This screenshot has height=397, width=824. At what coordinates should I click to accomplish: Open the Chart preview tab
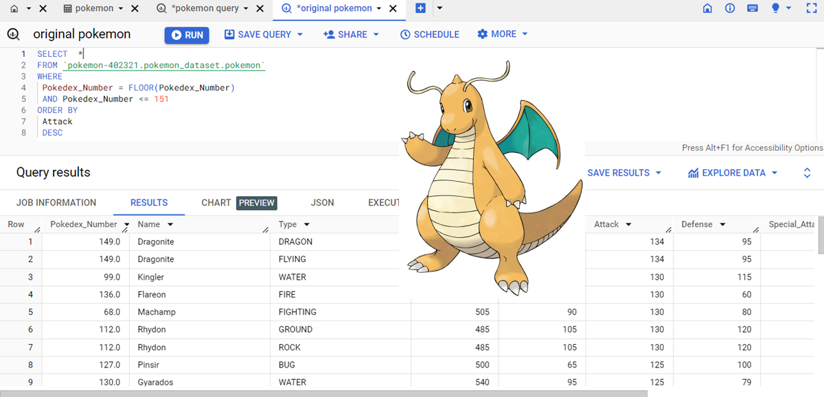coord(239,202)
